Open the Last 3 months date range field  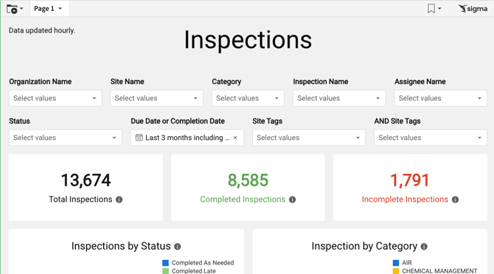(x=187, y=138)
